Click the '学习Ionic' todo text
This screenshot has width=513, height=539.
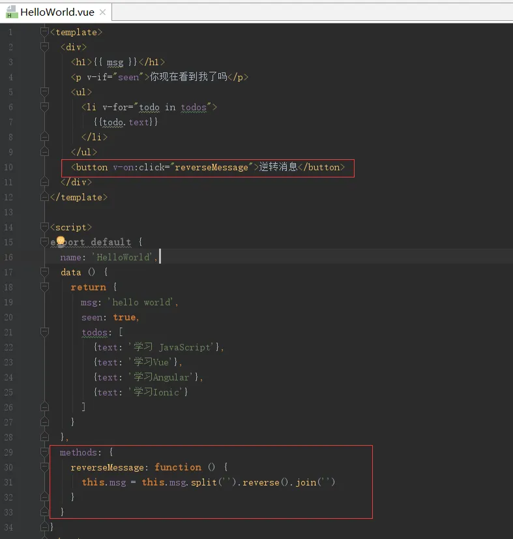tap(156, 392)
